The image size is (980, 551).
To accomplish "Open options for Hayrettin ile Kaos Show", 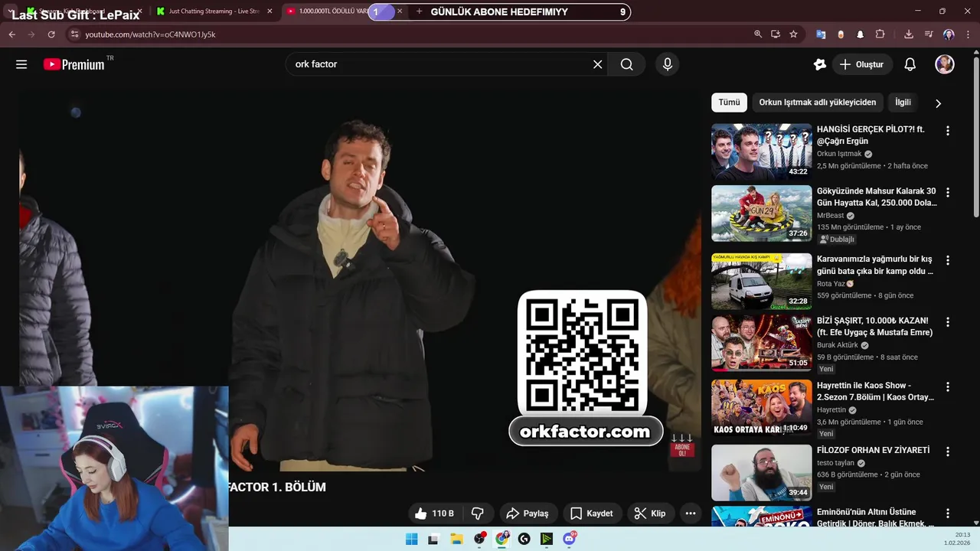I will pos(947,387).
